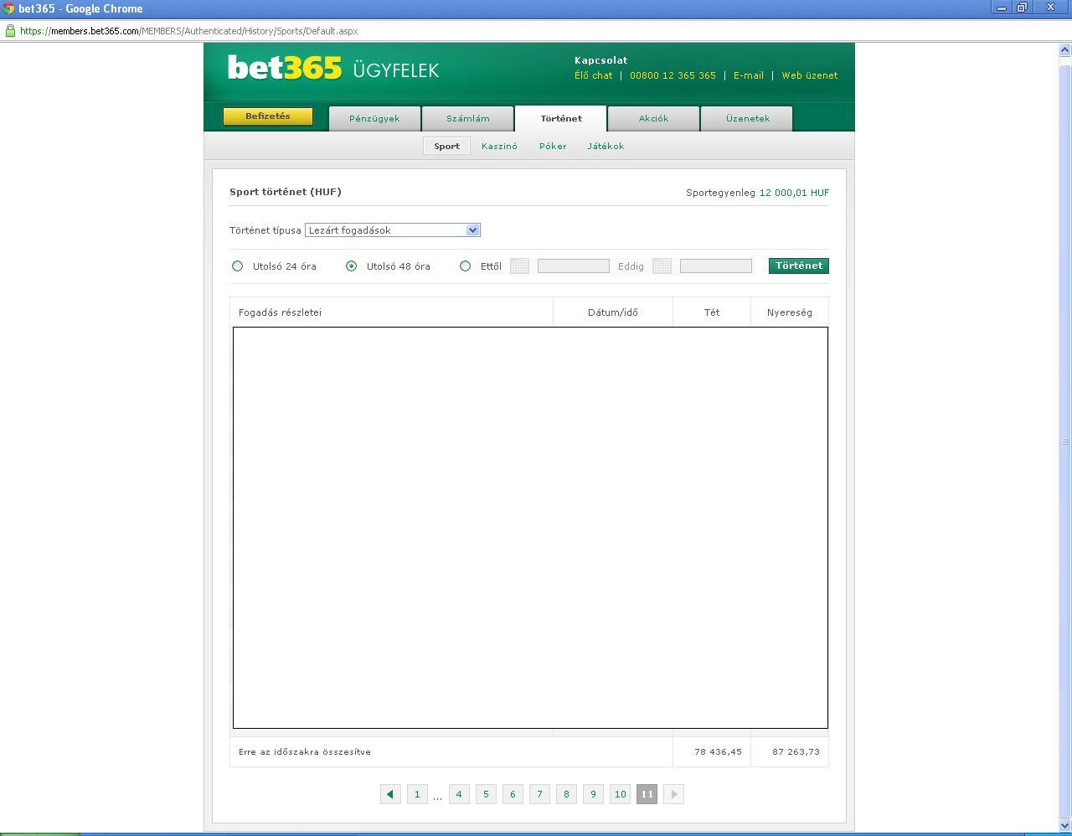
Task: Switch to Póker history
Action: coord(553,146)
